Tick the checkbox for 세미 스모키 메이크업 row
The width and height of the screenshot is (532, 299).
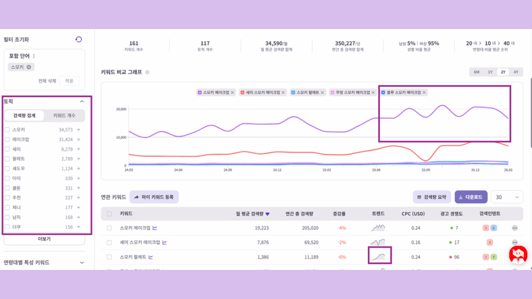click(x=109, y=242)
